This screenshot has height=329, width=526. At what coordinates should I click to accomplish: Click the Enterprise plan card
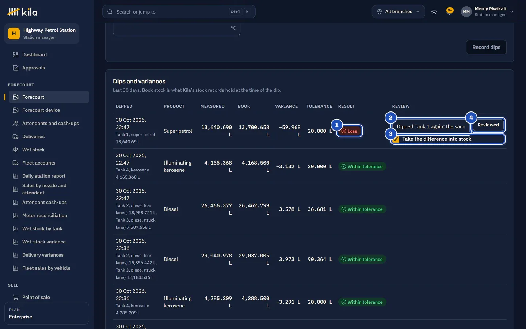pyautogui.click(x=47, y=313)
